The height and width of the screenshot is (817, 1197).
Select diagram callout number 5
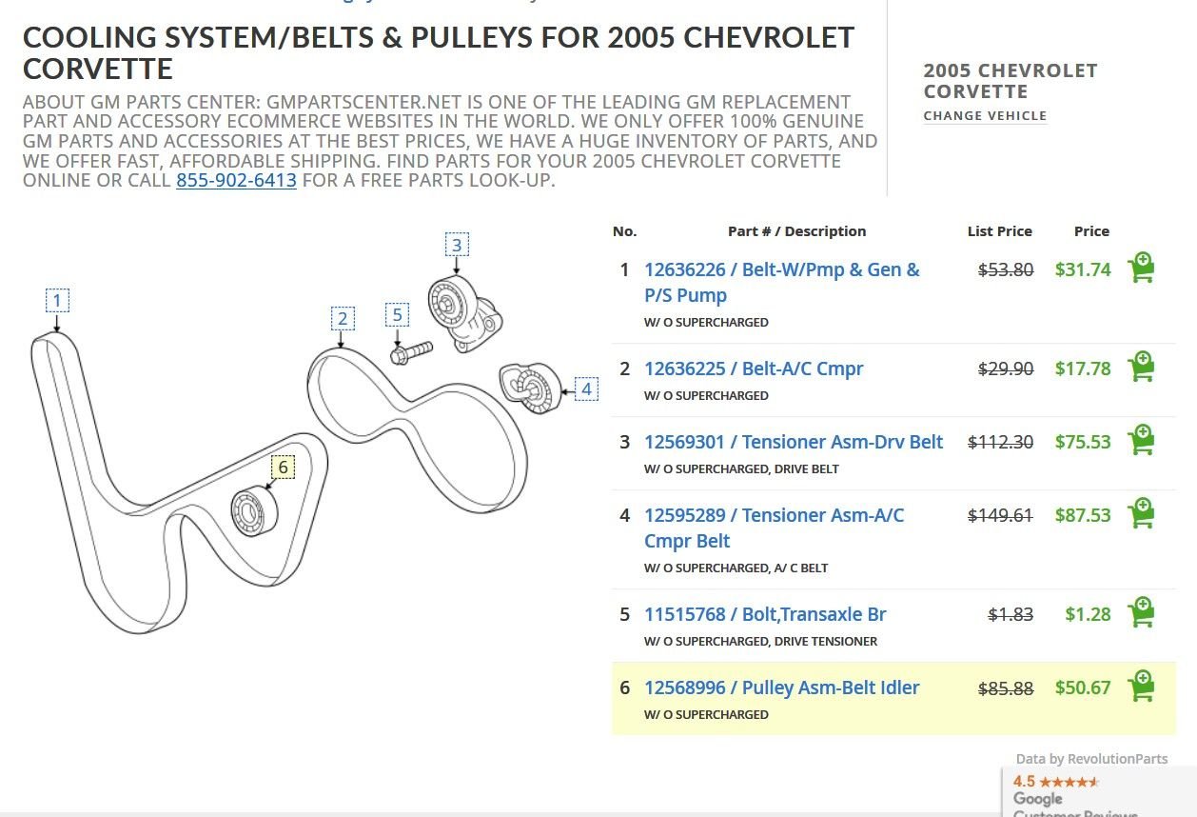coord(398,314)
